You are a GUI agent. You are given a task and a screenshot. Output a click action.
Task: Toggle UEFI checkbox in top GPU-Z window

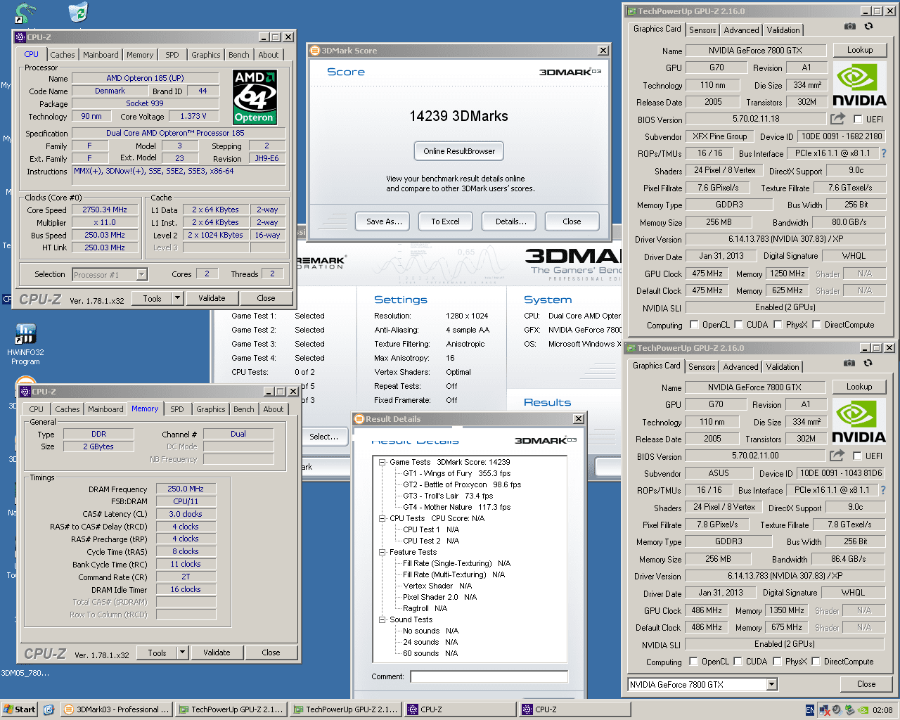point(858,120)
